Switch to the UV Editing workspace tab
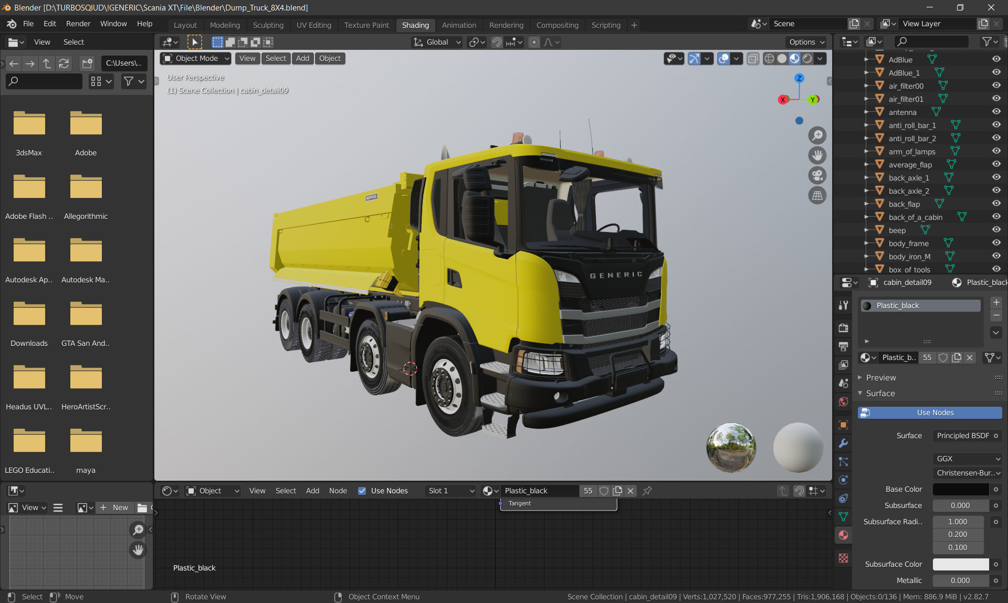 click(x=314, y=25)
